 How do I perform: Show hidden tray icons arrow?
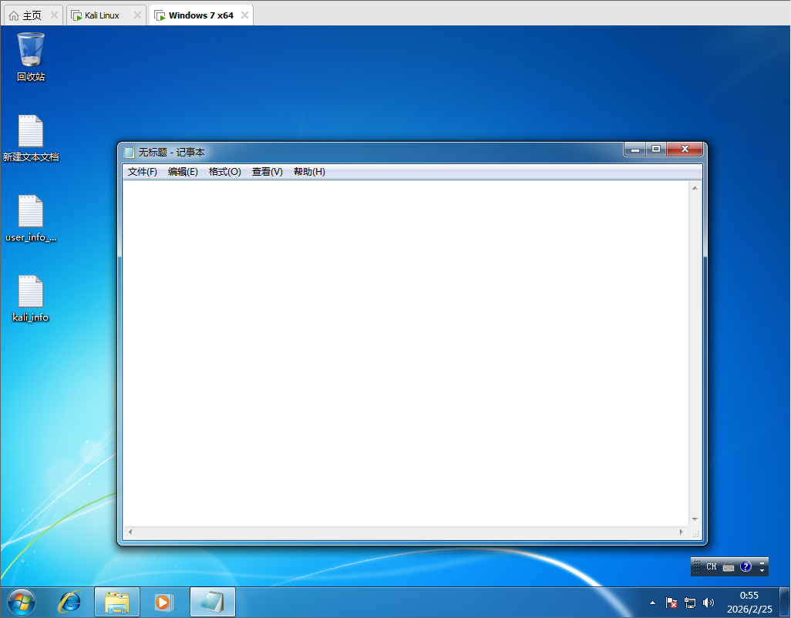point(652,603)
